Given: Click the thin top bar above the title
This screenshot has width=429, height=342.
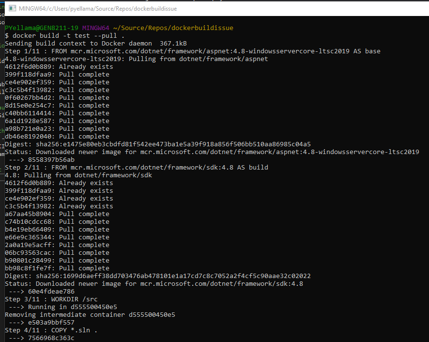Looking at the screenshot, I should 214,1.
